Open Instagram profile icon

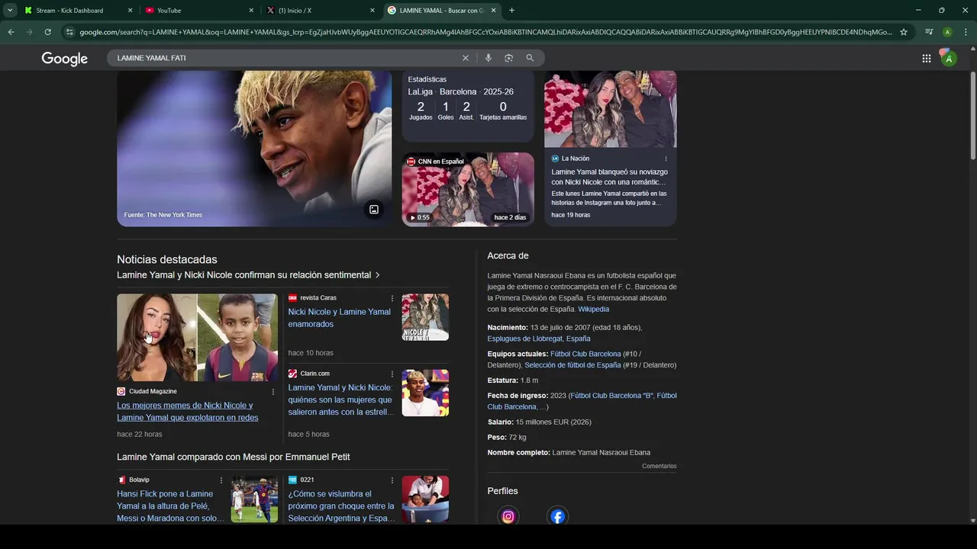click(x=508, y=516)
